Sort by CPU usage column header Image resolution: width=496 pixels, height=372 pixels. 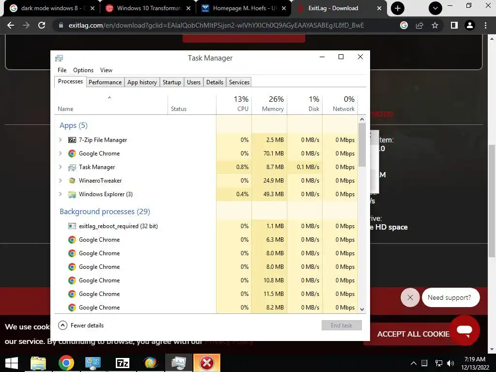[x=234, y=105]
